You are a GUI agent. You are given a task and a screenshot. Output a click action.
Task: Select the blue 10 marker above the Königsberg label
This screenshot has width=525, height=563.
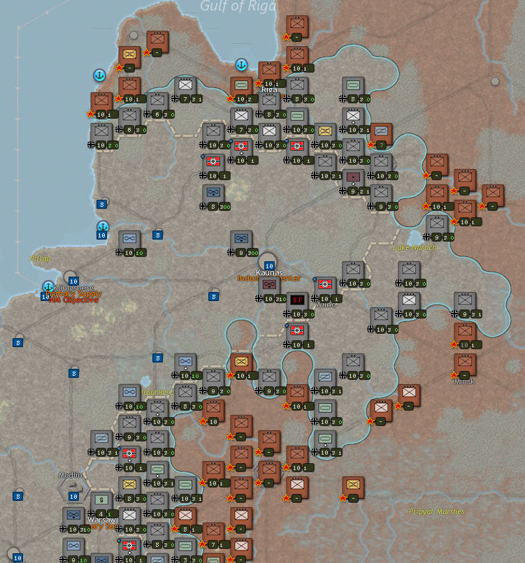pos(73,281)
